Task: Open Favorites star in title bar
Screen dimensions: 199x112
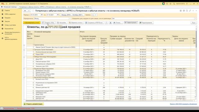Action: pyautogui.click(x=170, y=4)
